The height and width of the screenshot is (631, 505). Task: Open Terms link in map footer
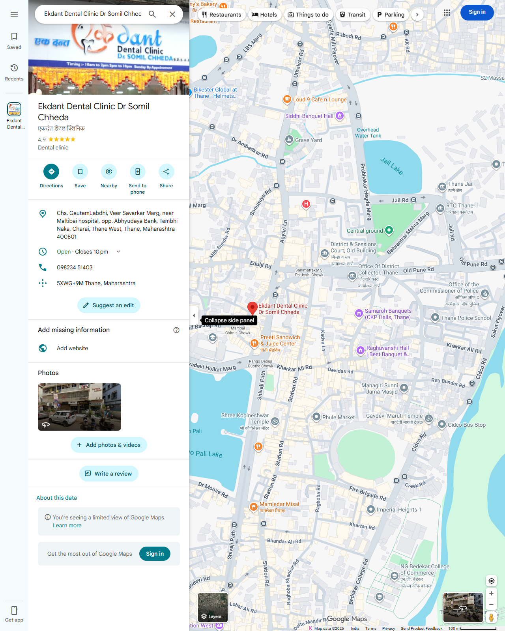click(x=370, y=628)
